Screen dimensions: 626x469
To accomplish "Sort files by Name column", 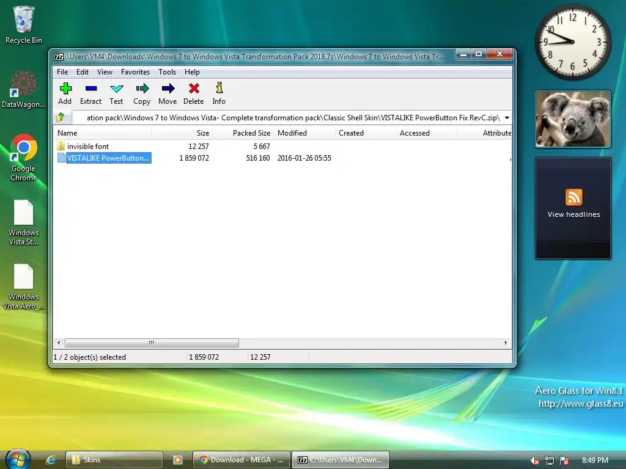I will pyautogui.click(x=102, y=133).
